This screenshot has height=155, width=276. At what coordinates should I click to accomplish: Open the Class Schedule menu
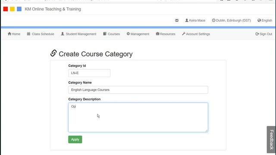click(41, 34)
